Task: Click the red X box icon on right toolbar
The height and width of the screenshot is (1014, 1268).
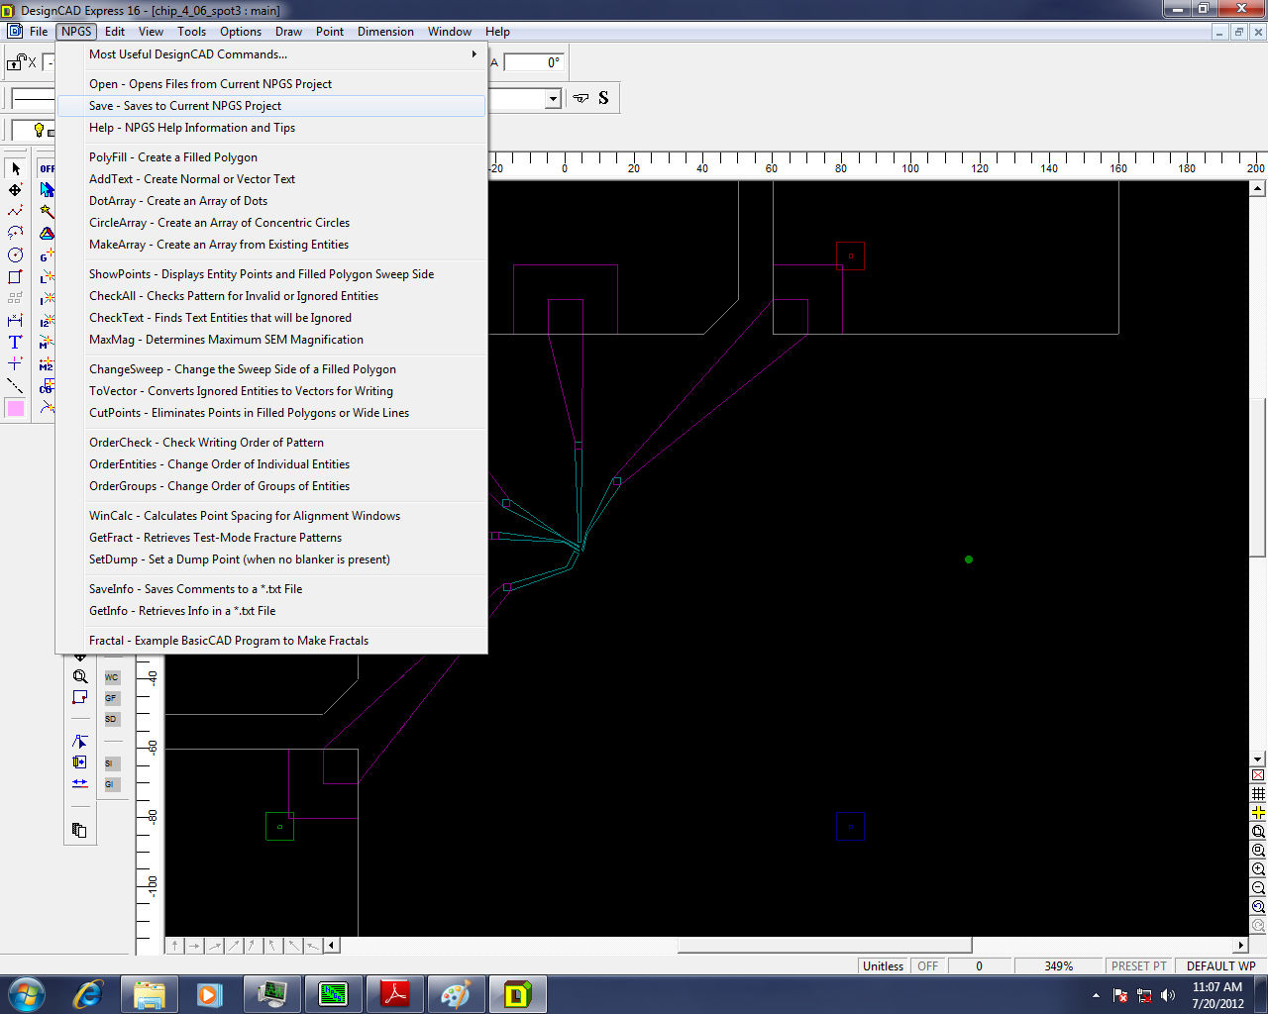Action: (1258, 775)
